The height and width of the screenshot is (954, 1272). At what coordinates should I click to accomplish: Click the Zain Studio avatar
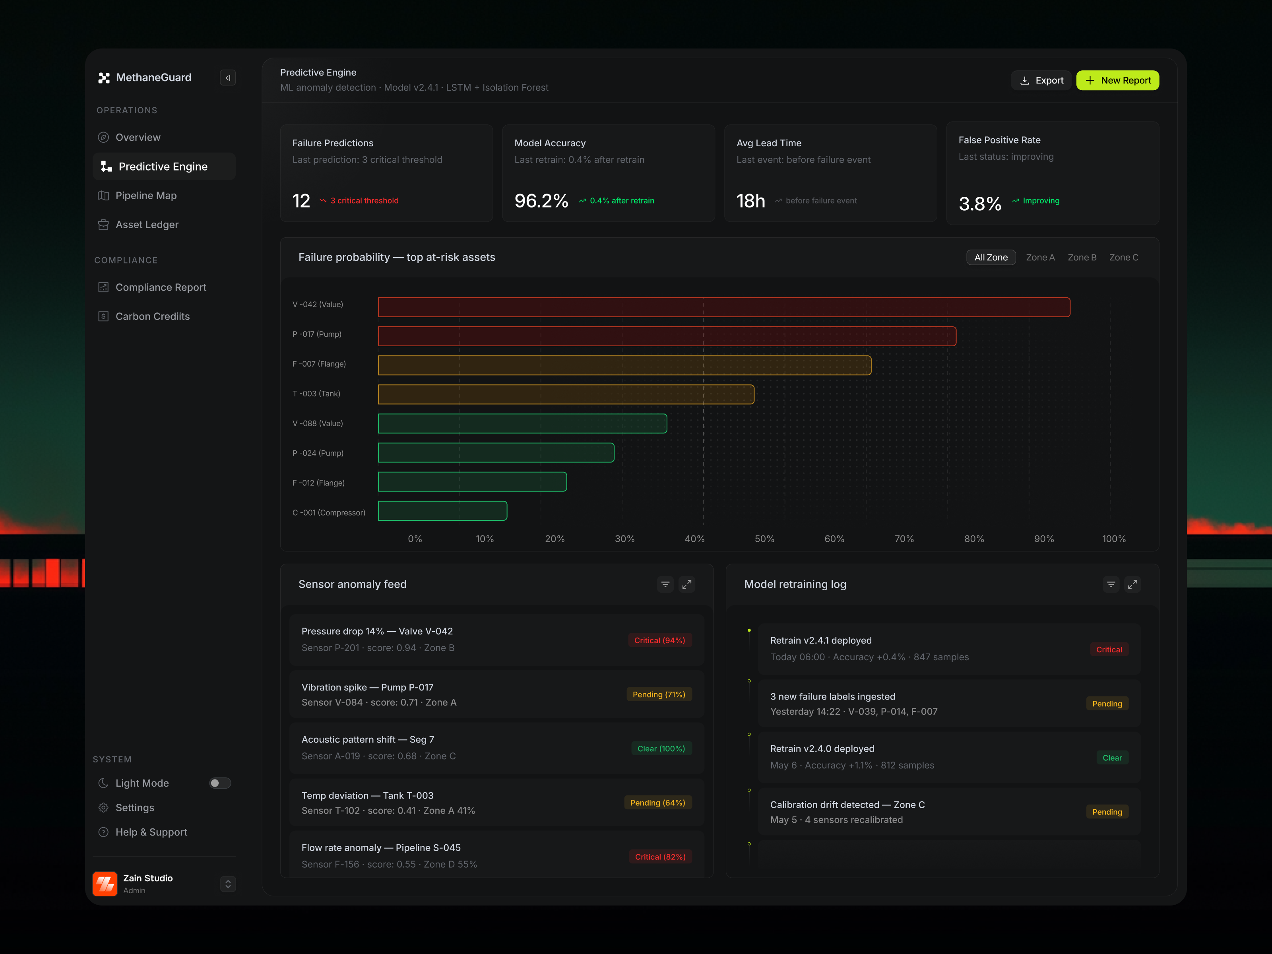(x=105, y=884)
